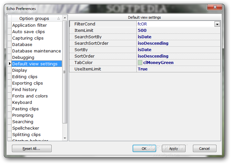The height and width of the screenshot is (164, 231).
Task: Click UseItemLimit value True
Action: tap(143, 69)
